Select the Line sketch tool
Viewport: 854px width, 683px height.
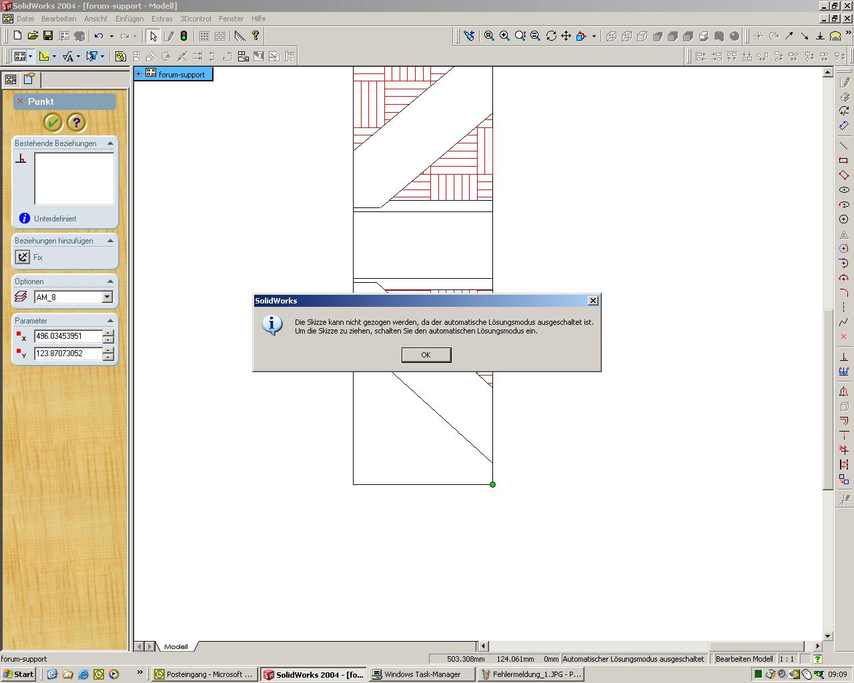[x=844, y=145]
